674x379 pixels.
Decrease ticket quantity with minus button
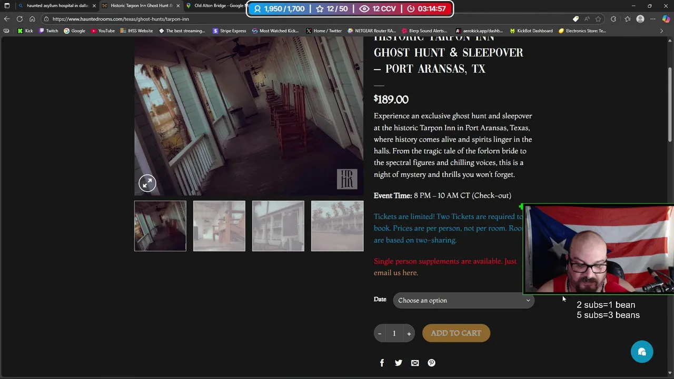380,333
